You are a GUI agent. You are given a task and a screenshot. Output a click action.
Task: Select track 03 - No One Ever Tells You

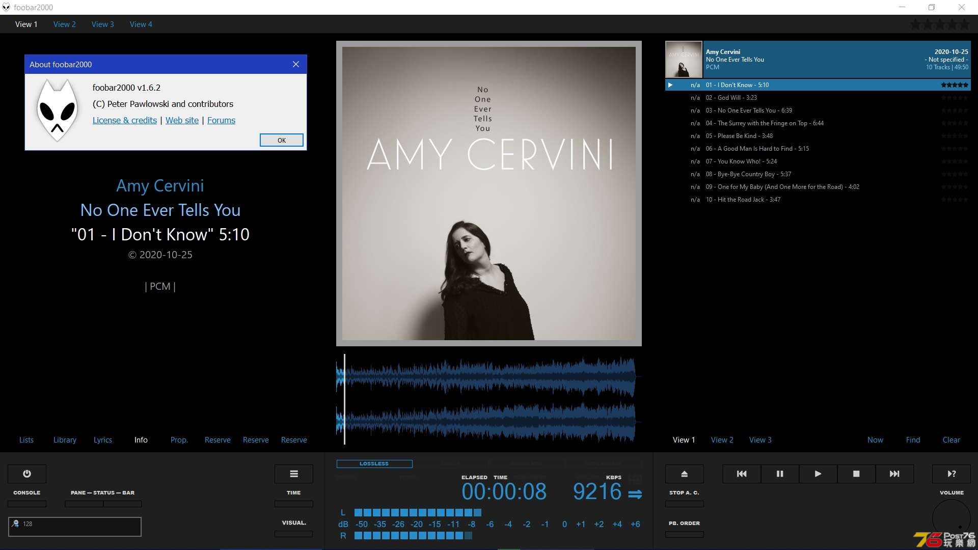tap(818, 111)
